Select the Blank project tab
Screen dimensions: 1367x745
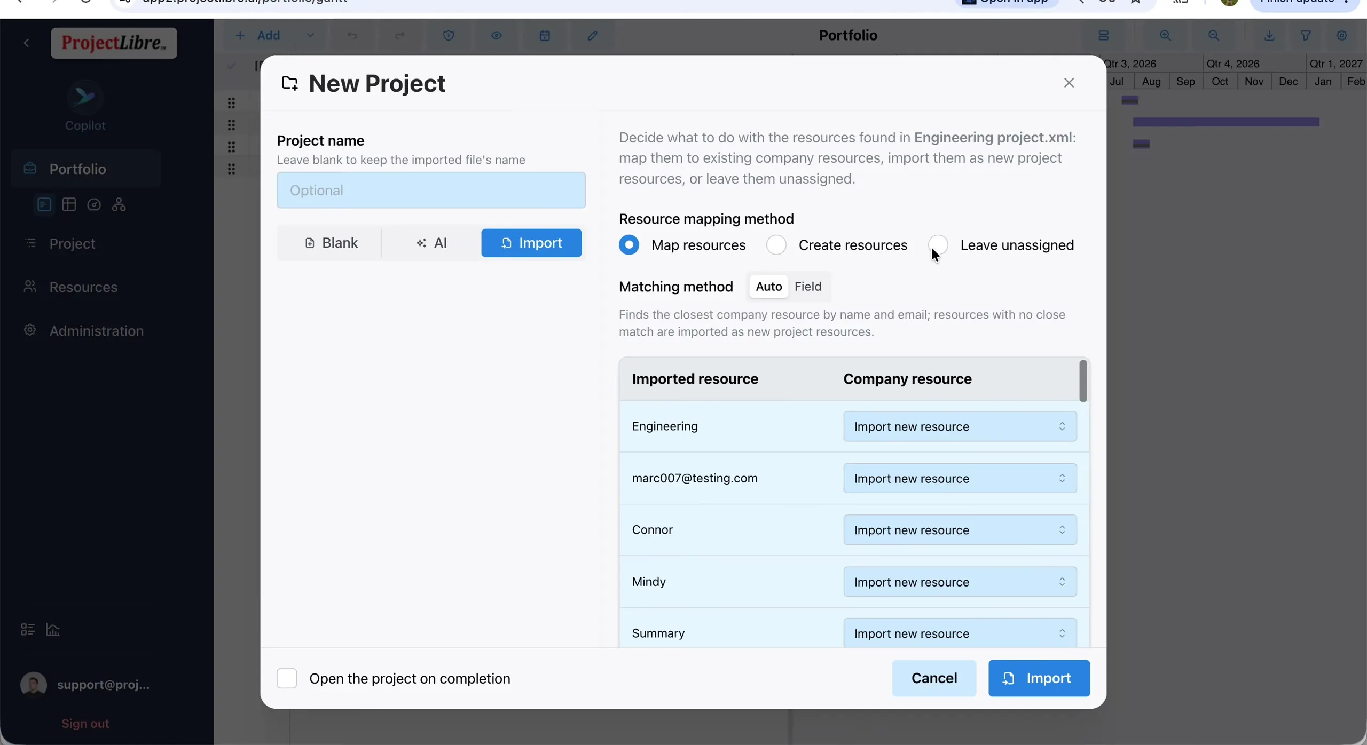tap(331, 243)
